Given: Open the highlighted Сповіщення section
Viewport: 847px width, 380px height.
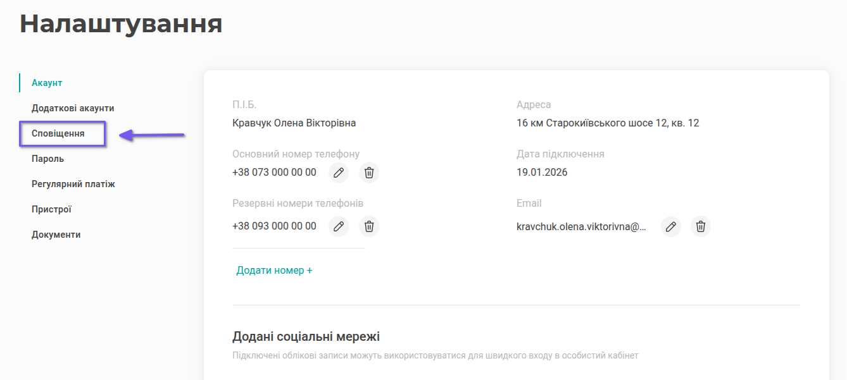Looking at the screenshot, I should point(58,134).
